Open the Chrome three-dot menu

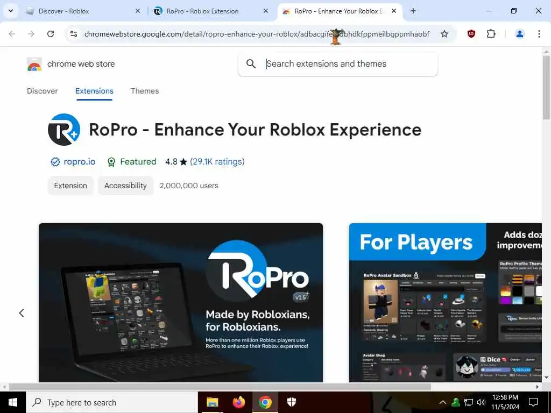(x=539, y=34)
